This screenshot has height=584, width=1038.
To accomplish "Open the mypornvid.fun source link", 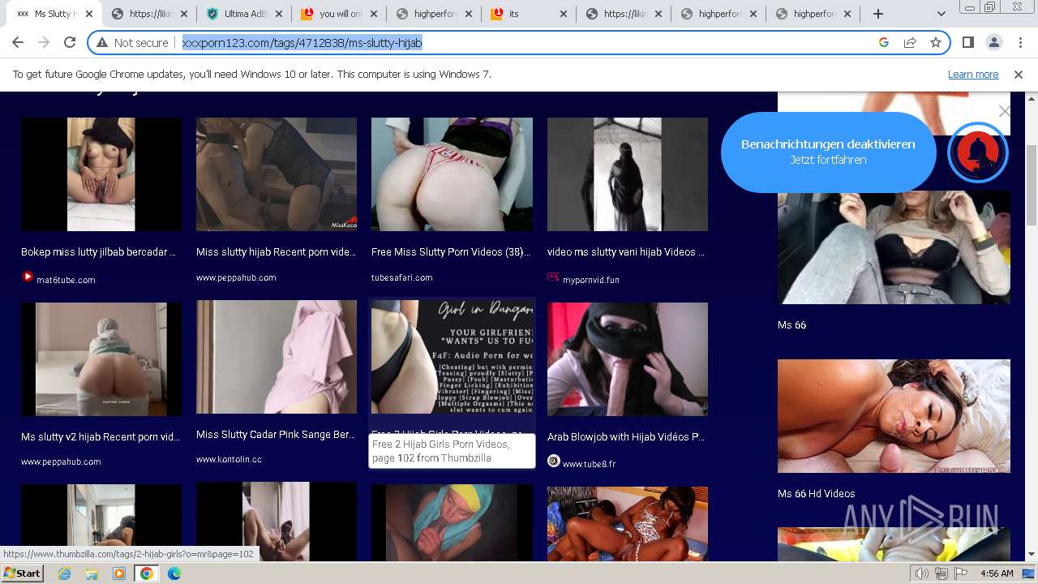I will coord(590,280).
